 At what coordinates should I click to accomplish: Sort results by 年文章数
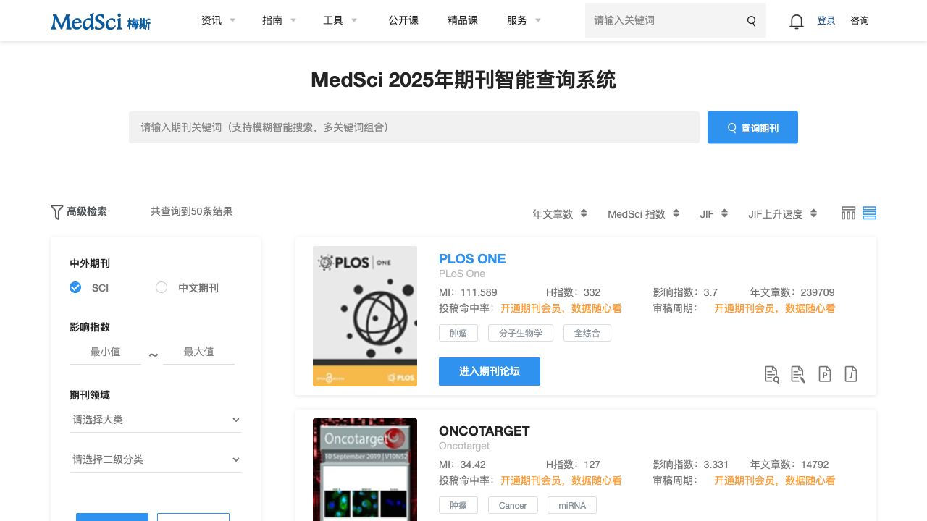coord(559,214)
